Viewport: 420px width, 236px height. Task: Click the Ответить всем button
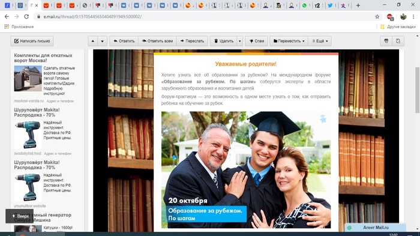157,41
